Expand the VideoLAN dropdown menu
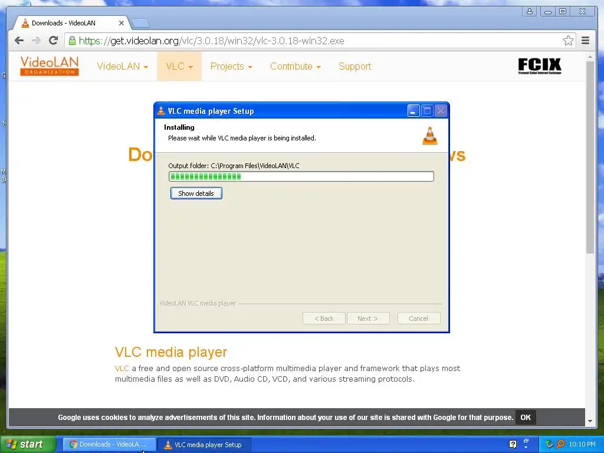The height and width of the screenshot is (453, 604). click(x=122, y=66)
